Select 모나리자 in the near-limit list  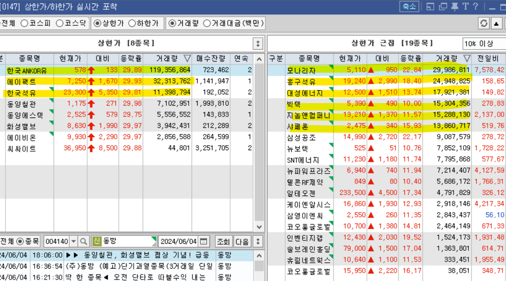[x=301, y=70]
